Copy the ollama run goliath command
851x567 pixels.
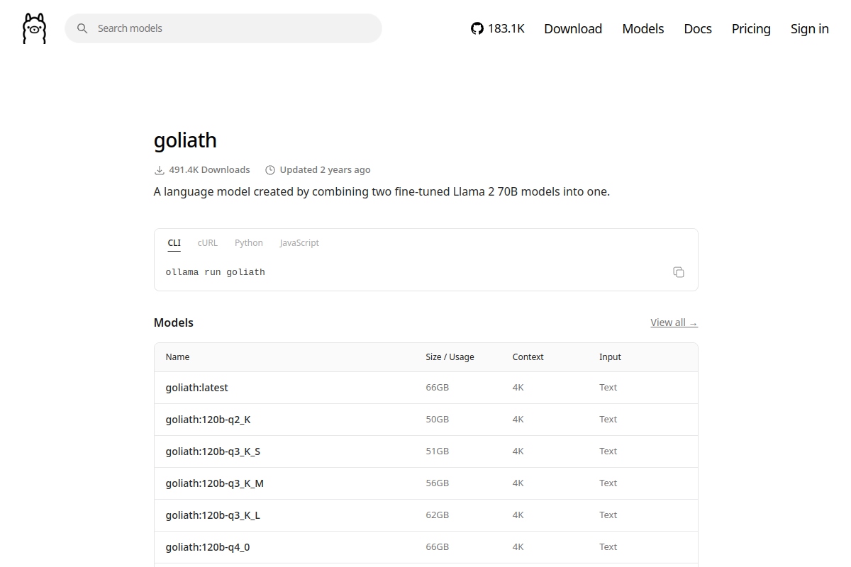pos(679,272)
